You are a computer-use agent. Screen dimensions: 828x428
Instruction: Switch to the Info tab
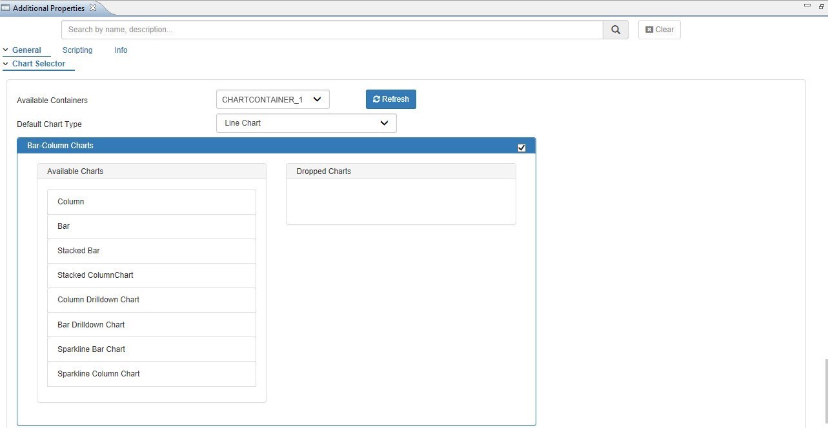click(121, 50)
